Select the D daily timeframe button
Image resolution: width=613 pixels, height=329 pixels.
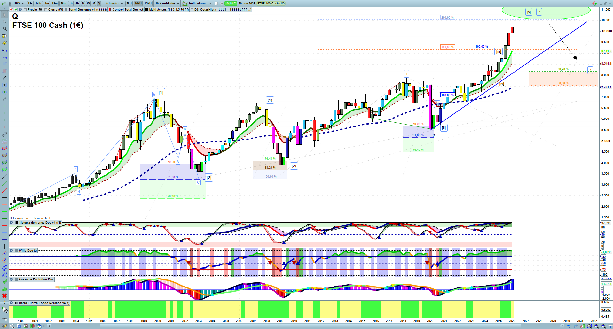tap(83, 4)
